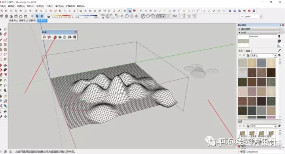Image resolution: width=285 pixels, height=154 pixels.
Task: Click the current material preview swatch
Action: (243, 41)
